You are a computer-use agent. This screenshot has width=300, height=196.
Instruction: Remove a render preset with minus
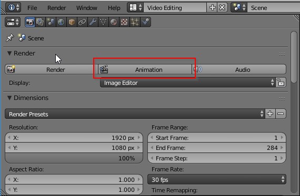(x=281, y=114)
